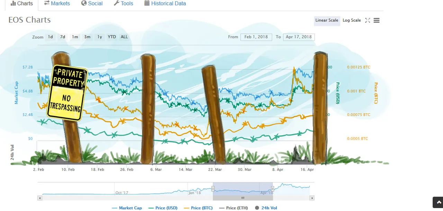Click the 30. Mar date axis label
443x211 pixels.
tap(244, 170)
